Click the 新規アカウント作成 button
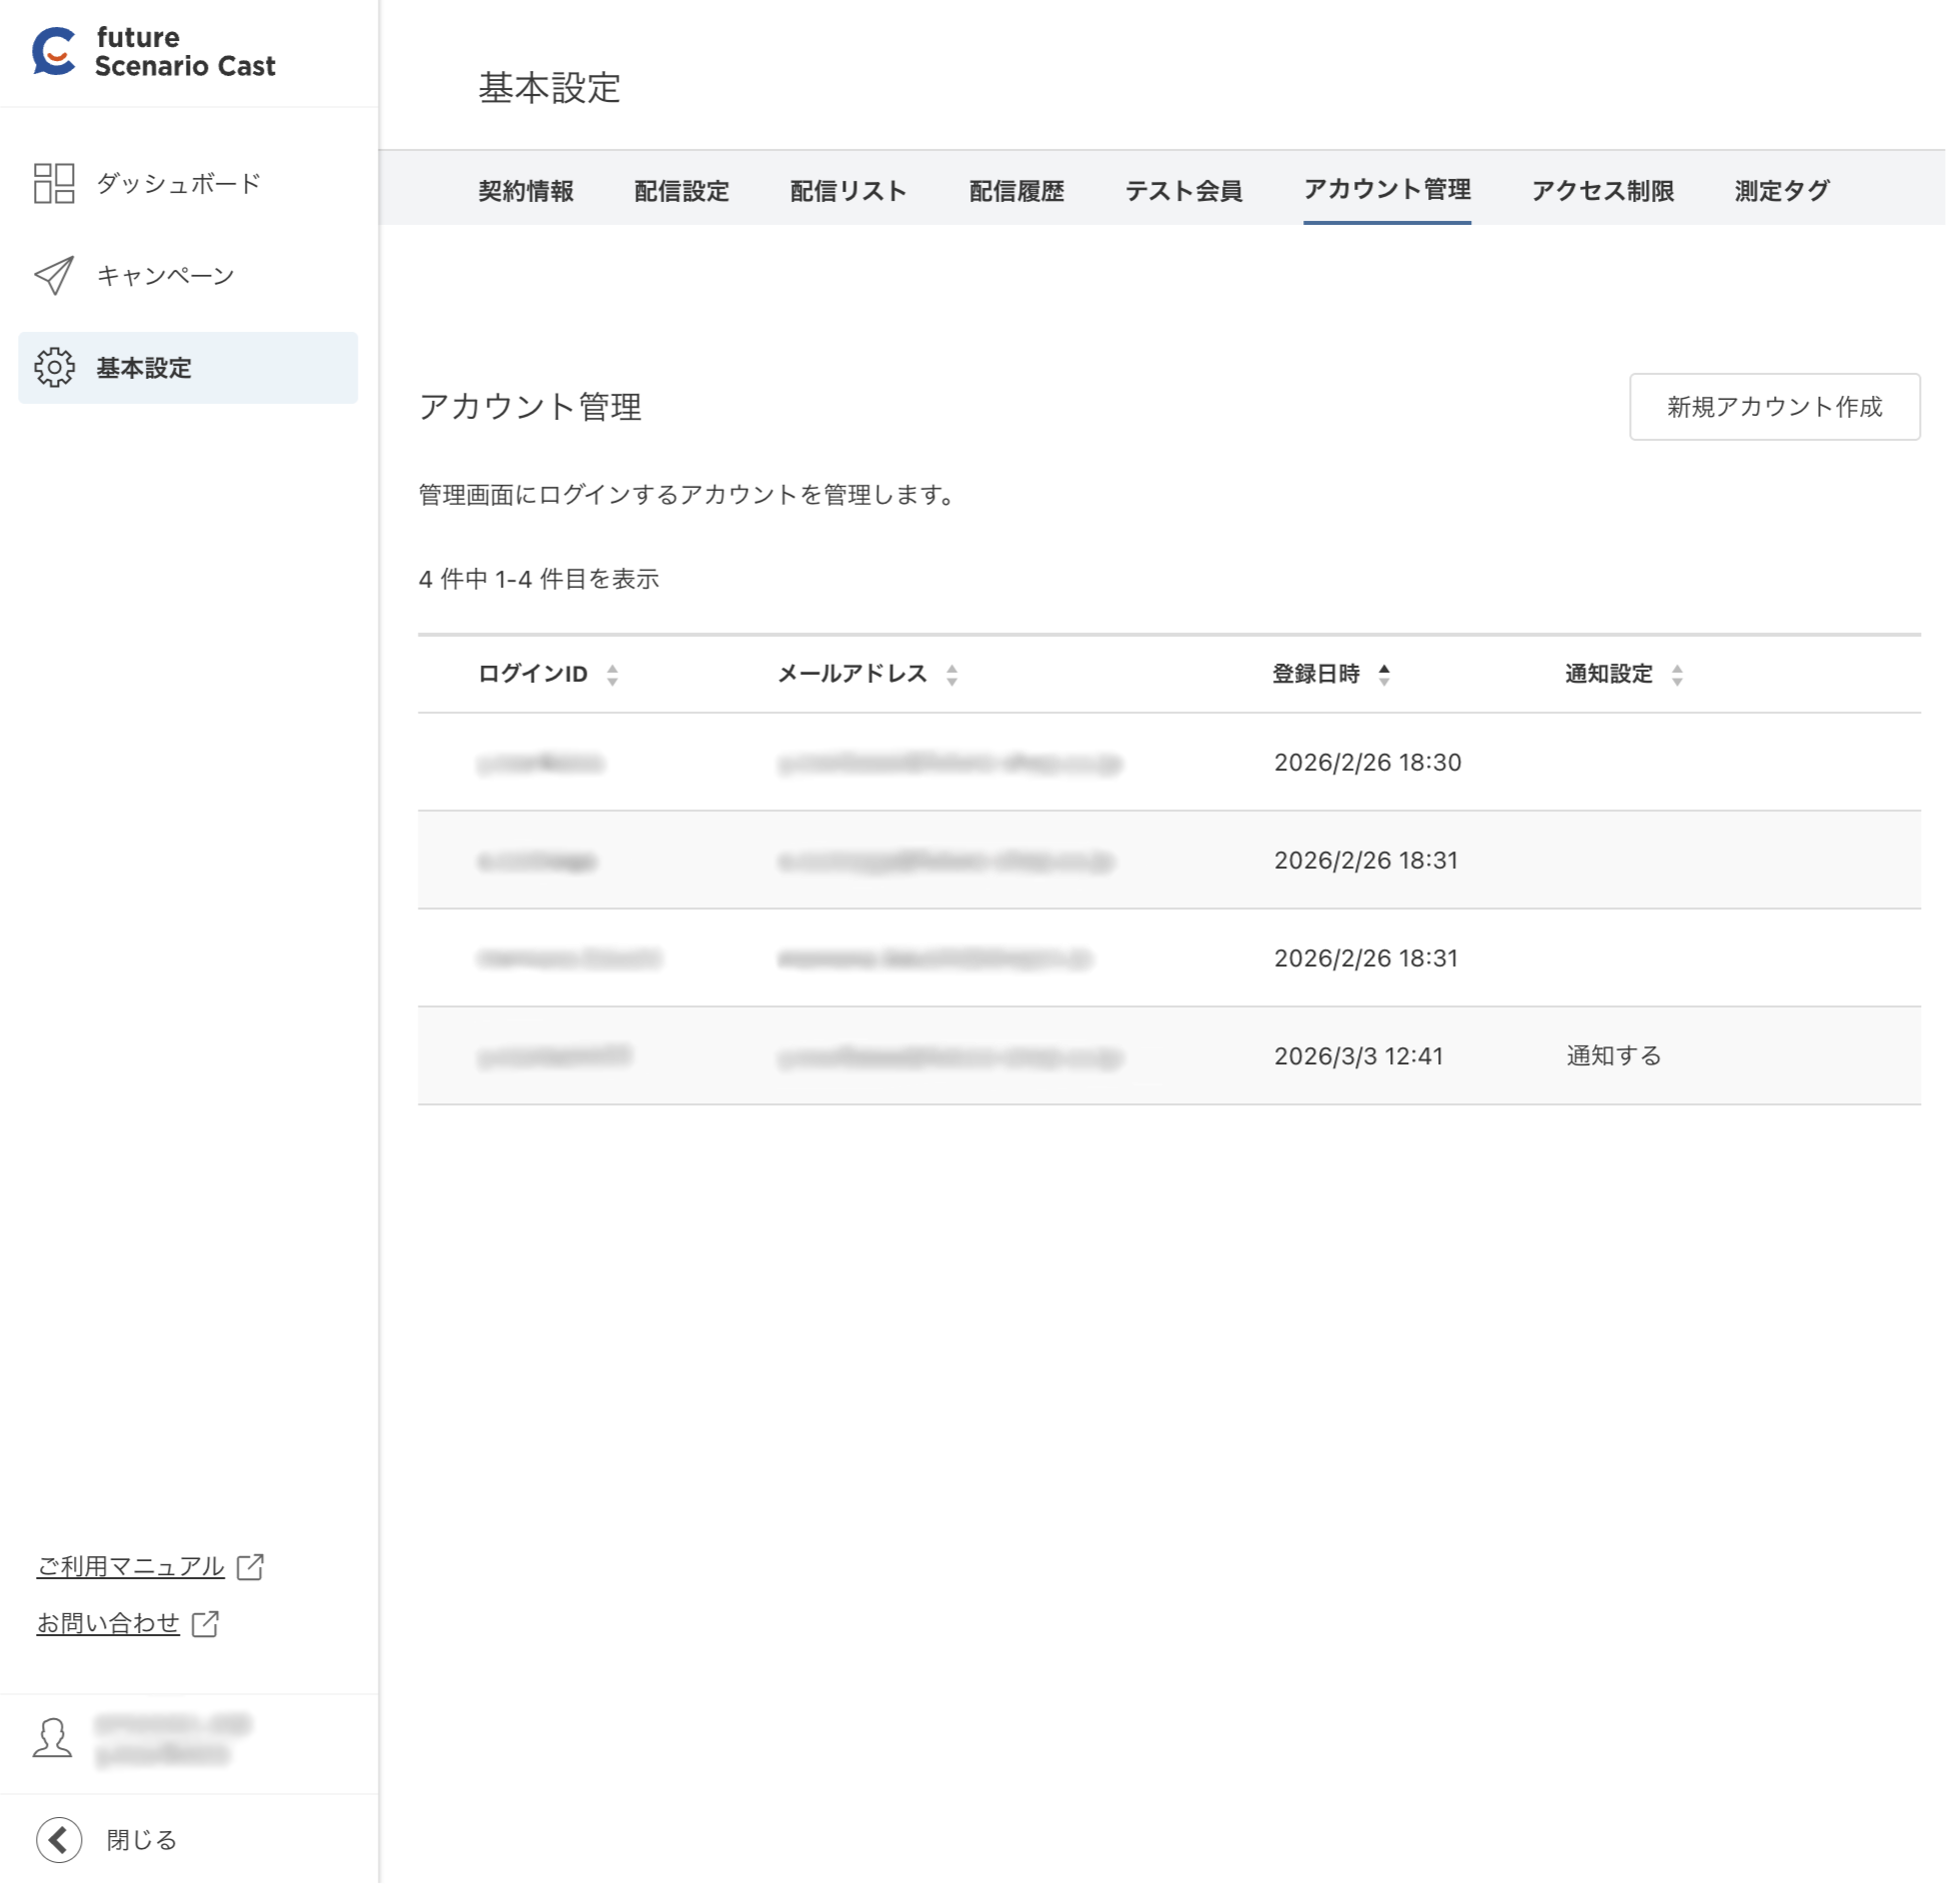This screenshot has height=1884, width=1946. coord(1774,407)
